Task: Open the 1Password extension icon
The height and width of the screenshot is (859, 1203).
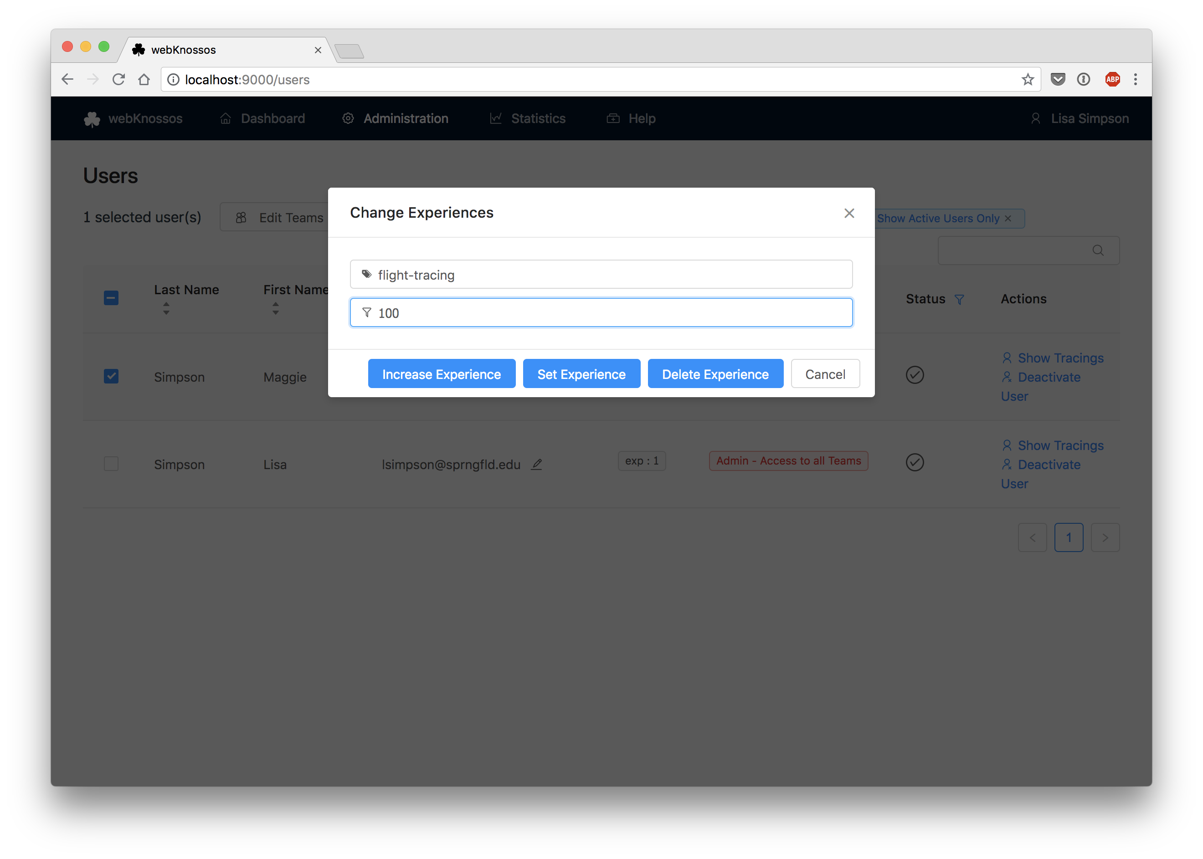Action: [1084, 79]
